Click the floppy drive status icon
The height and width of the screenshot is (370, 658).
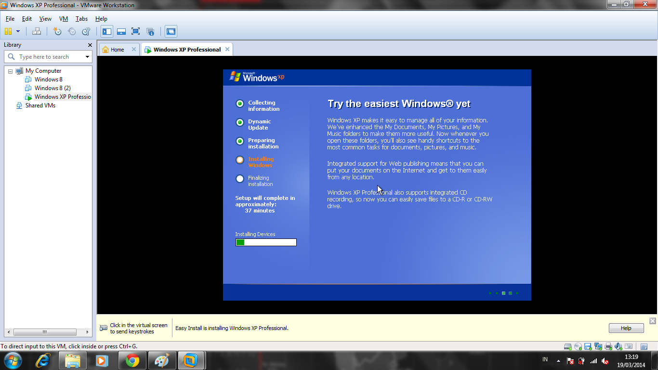pos(588,346)
